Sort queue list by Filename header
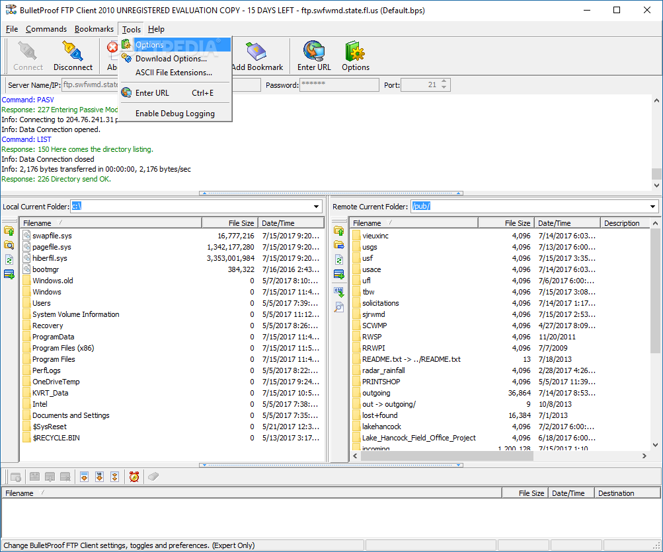663x552 pixels. [252, 493]
